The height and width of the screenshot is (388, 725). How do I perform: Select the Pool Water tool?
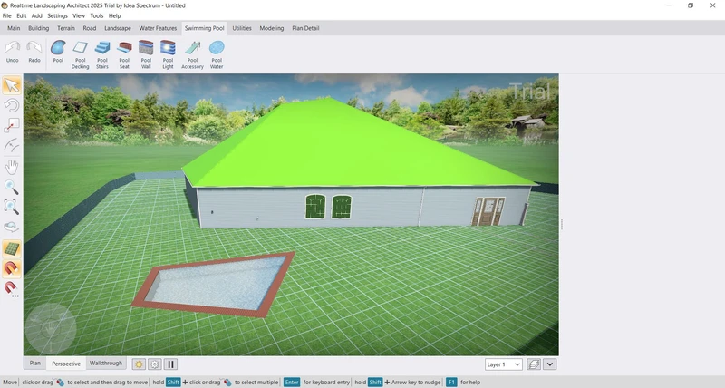[217, 53]
